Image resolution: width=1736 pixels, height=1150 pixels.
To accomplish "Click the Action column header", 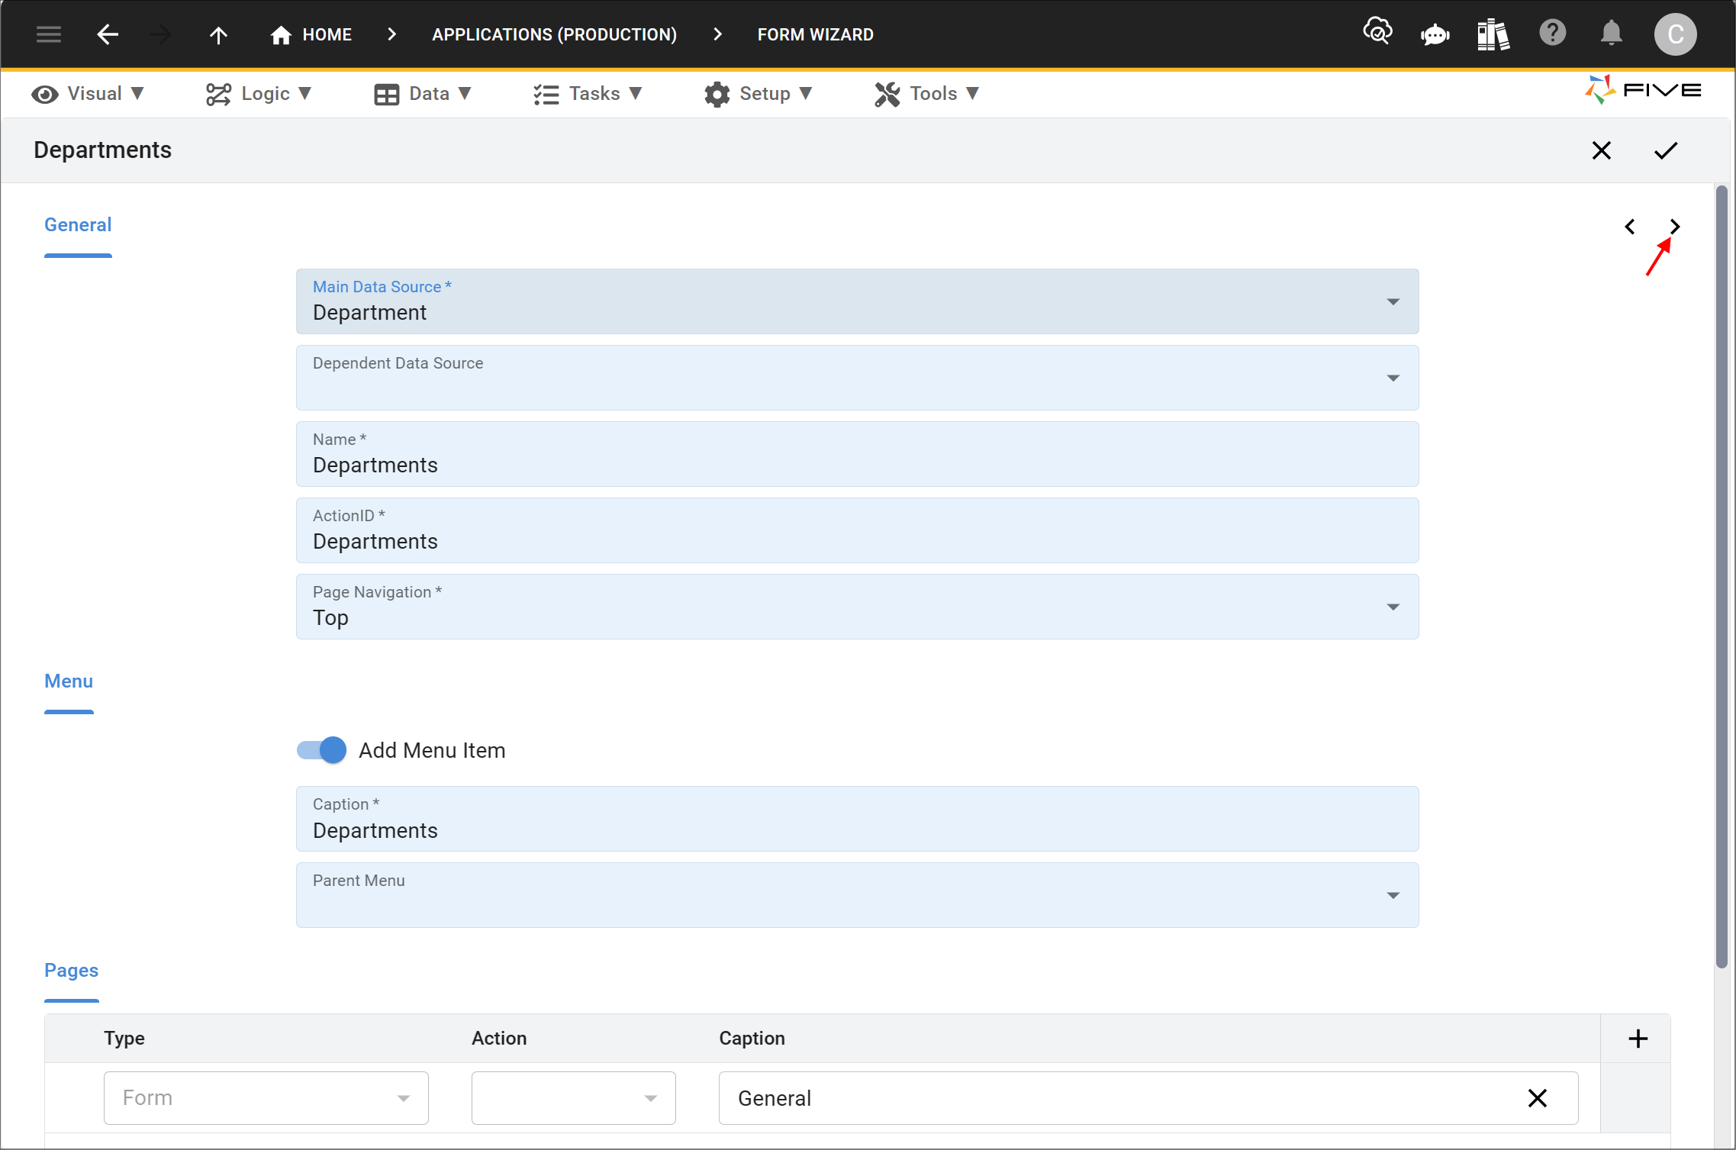I will (499, 1038).
